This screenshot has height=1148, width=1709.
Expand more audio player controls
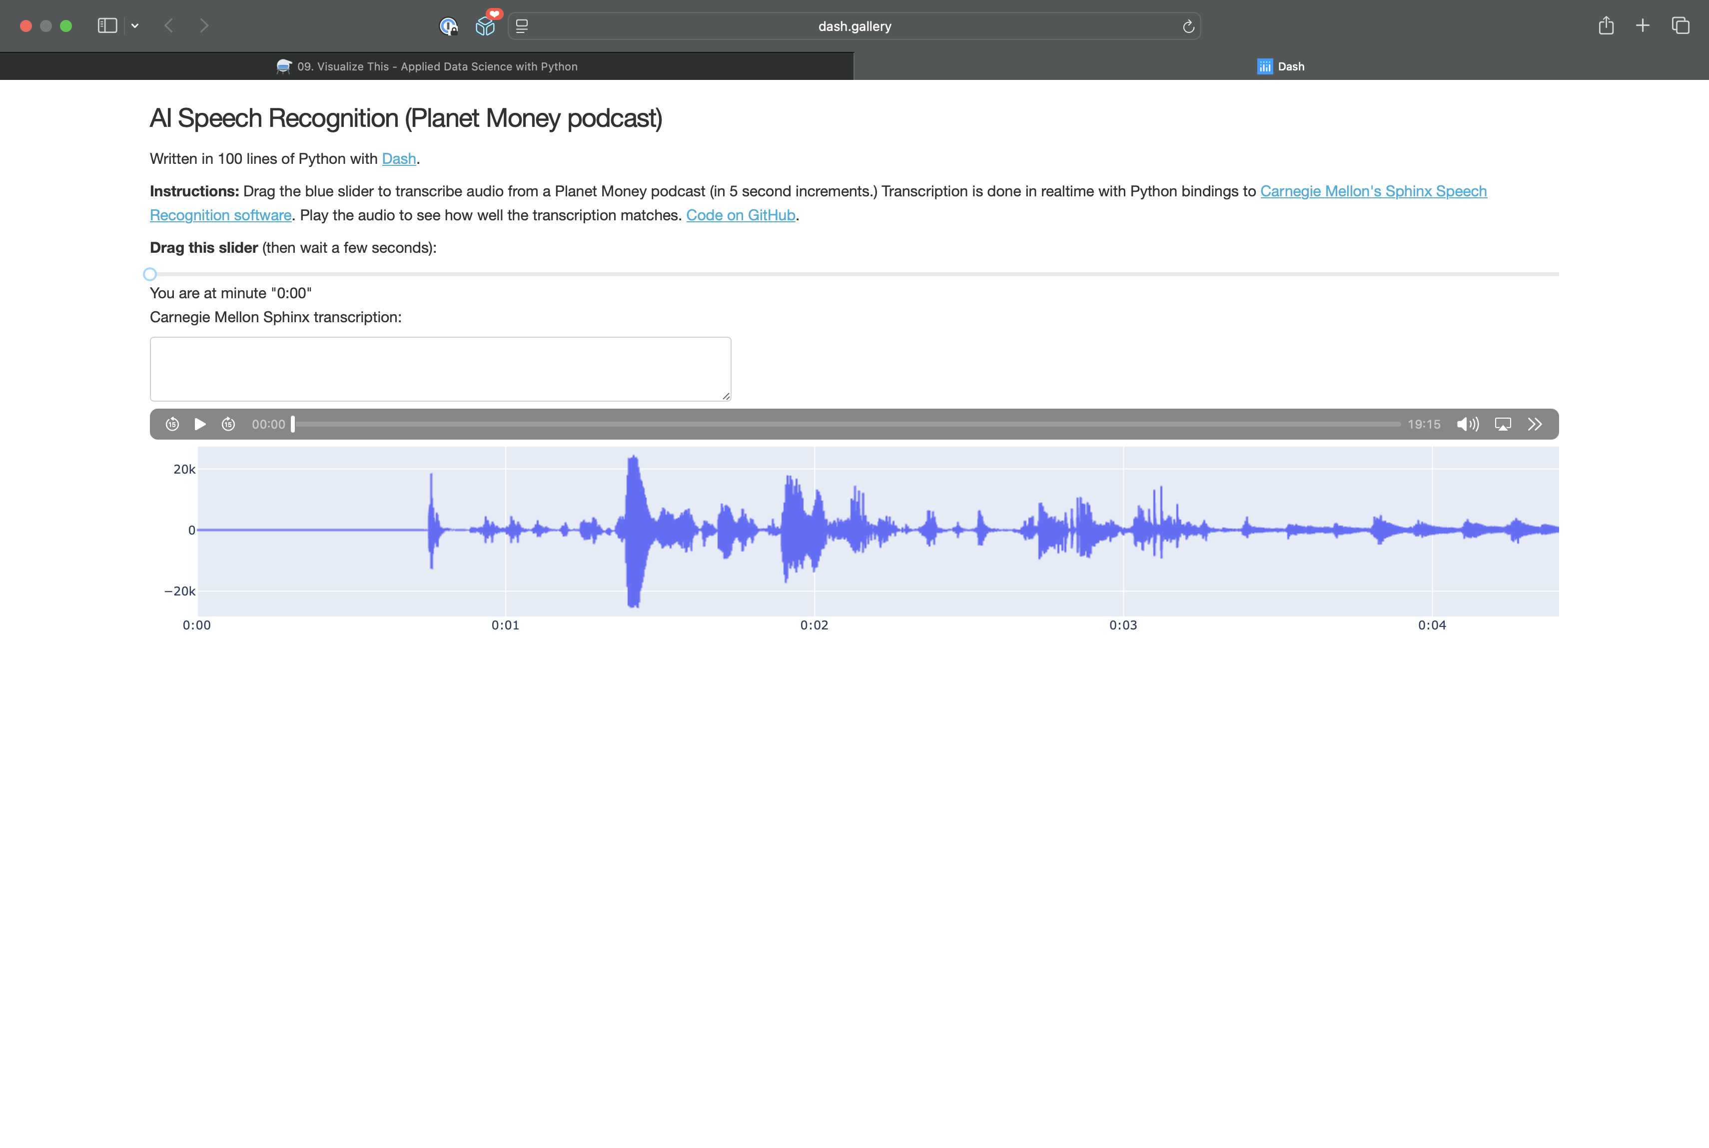[x=1535, y=424]
